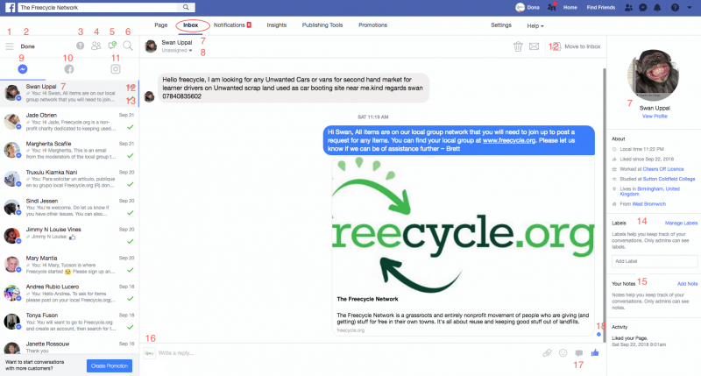
Task: Send a thumbs-up like in reply bar
Action: [596, 352]
